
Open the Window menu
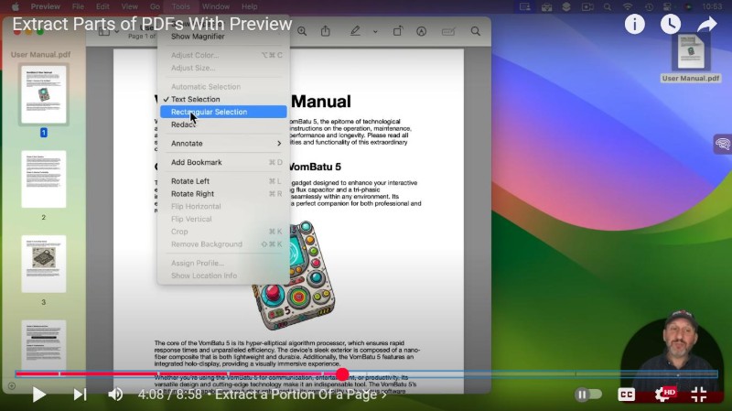(216, 6)
